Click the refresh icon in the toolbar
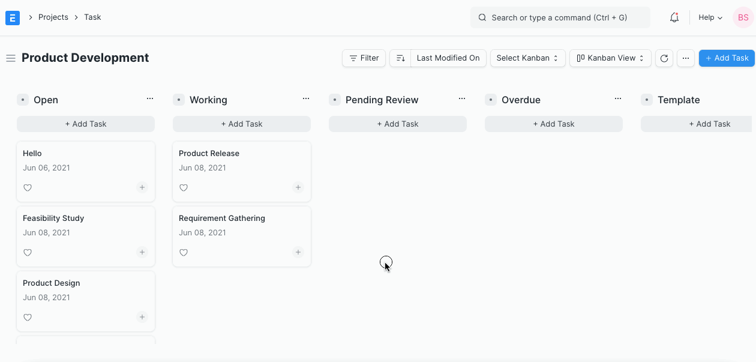Image resolution: width=756 pixels, height=362 pixels. [664, 58]
